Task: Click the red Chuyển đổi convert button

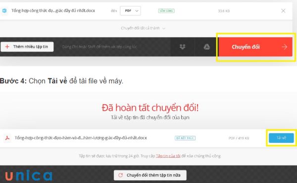Action: pos(255,47)
